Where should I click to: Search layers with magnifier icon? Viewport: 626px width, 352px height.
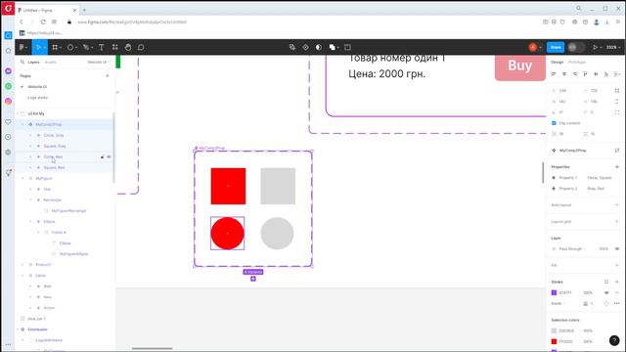(x=22, y=63)
